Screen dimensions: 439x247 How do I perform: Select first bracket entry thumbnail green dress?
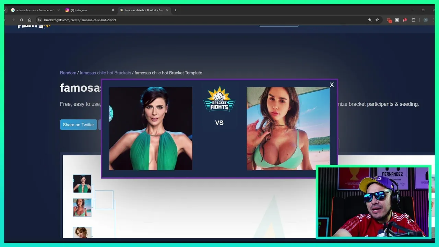click(82, 184)
